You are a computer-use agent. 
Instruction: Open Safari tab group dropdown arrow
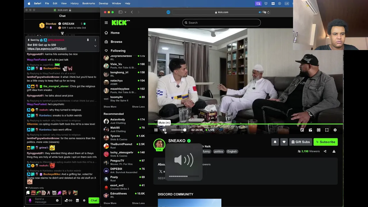(x=125, y=12)
